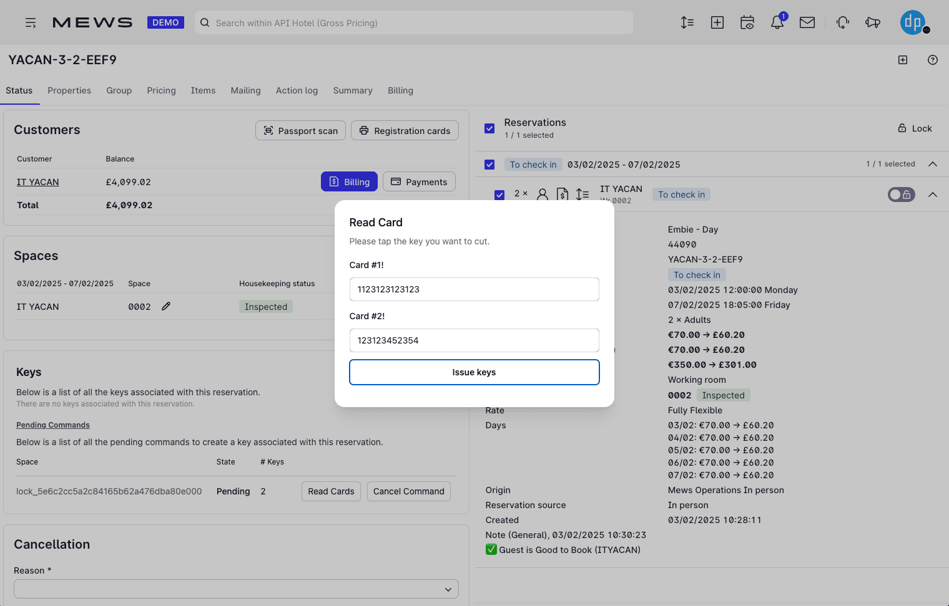The image size is (949, 606).
Task: Click the edit pencil next to space 0002
Action: pos(166,306)
